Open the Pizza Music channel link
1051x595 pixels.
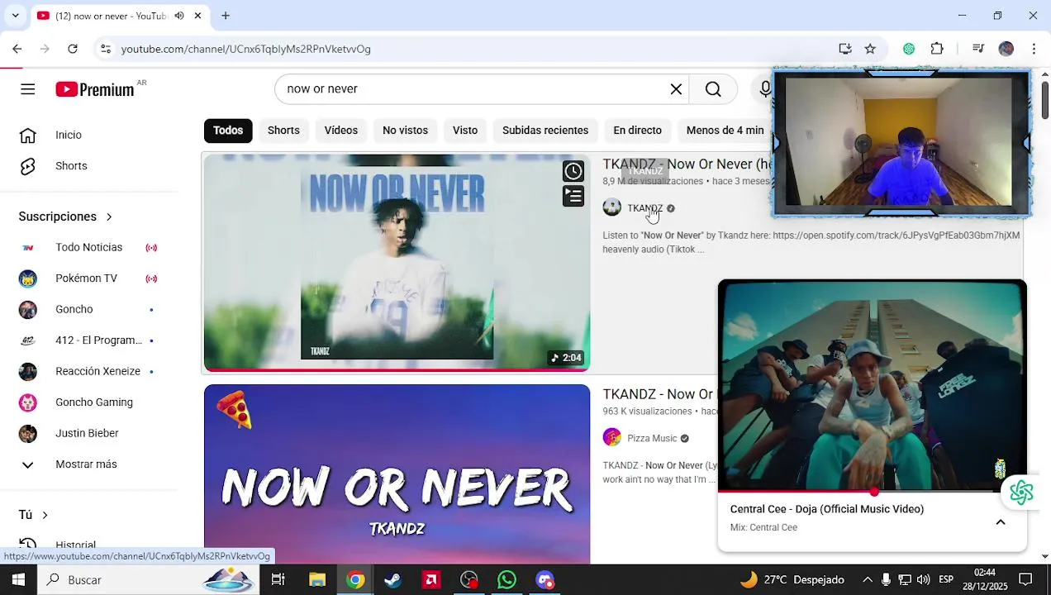(652, 439)
